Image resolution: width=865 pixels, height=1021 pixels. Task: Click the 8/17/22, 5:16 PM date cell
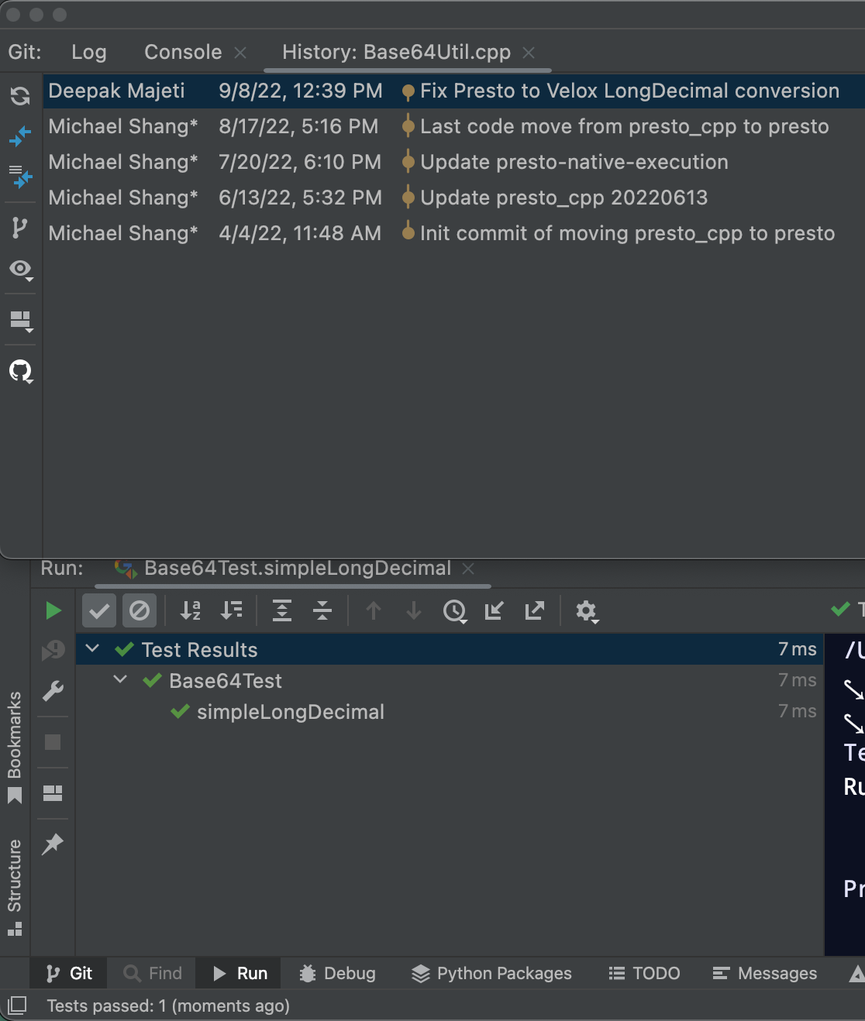(298, 126)
